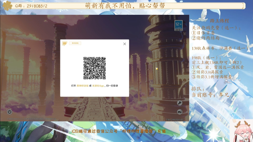Open the 米游社App link

(x=98, y=86)
